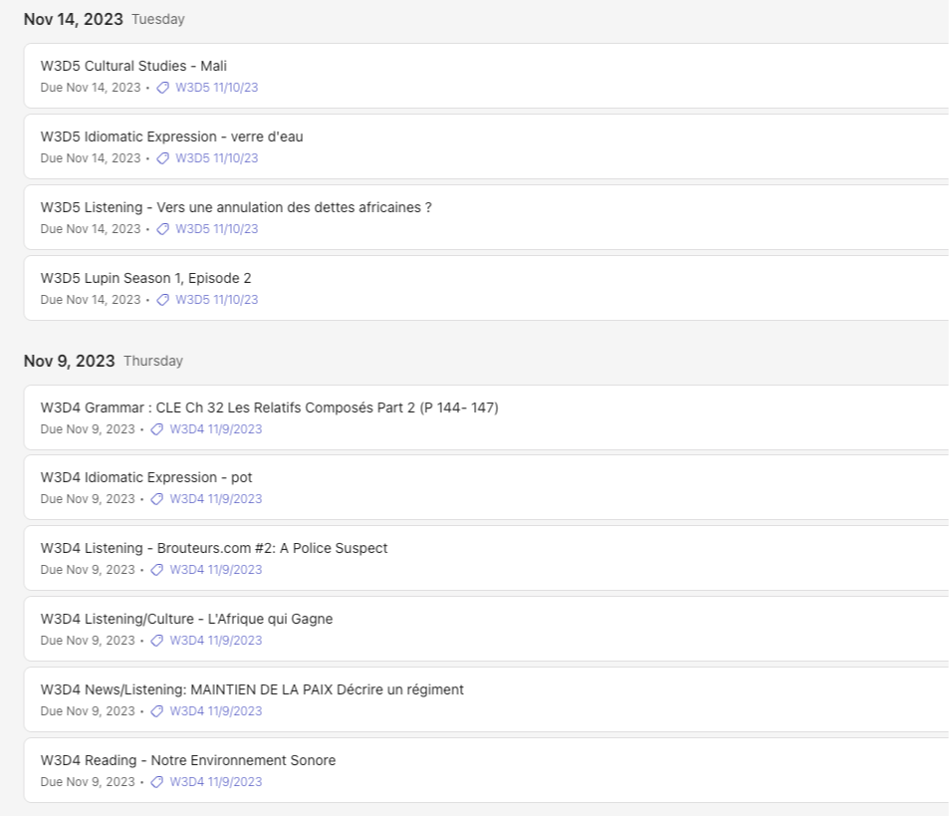The width and height of the screenshot is (949, 816).
Task: Click the Nov 9, 2023 date heading
Action: click(x=69, y=362)
